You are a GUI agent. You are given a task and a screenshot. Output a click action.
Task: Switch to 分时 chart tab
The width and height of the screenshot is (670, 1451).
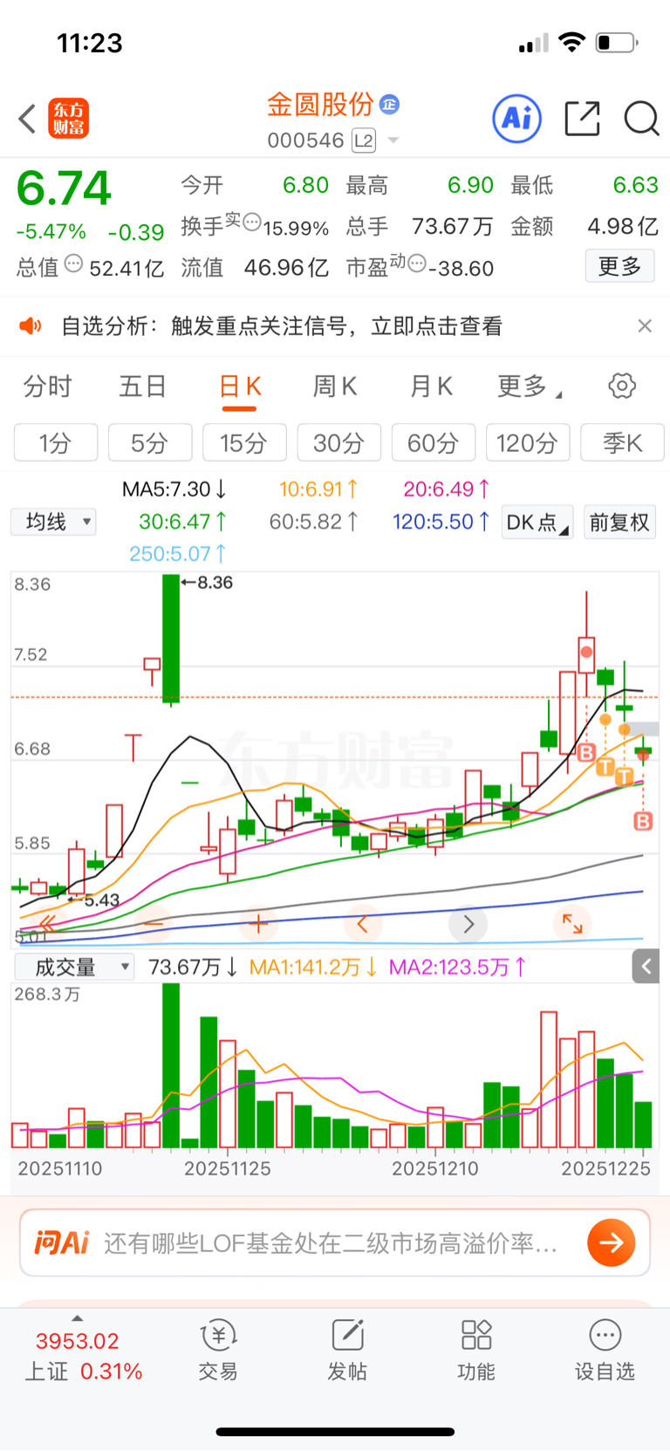[x=47, y=387]
